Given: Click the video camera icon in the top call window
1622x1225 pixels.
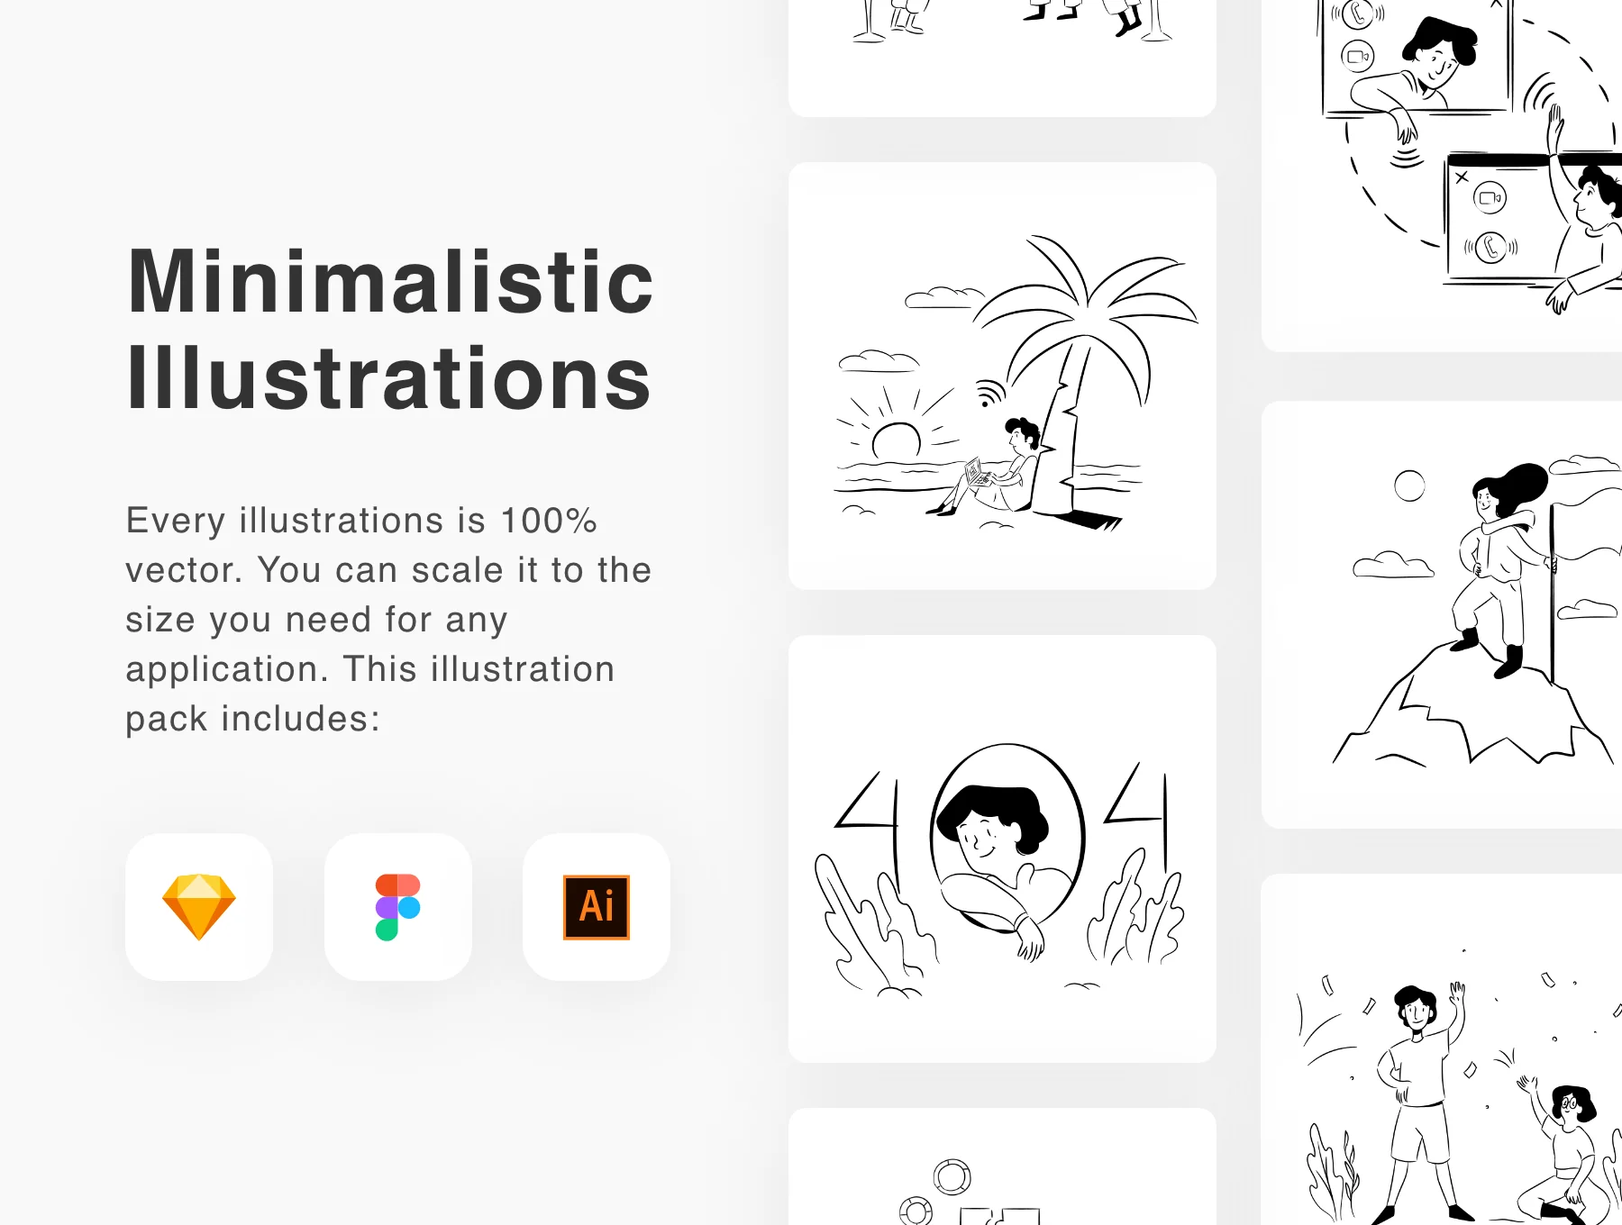Looking at the screenshot, I should (1358, 57).
